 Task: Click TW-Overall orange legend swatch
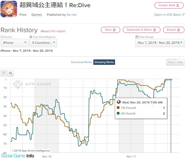[x=118, y=108]
